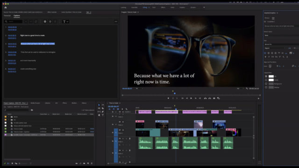Open the workspaces overflow menu chevron
This screenshot has height=168, width=299.
204,7
